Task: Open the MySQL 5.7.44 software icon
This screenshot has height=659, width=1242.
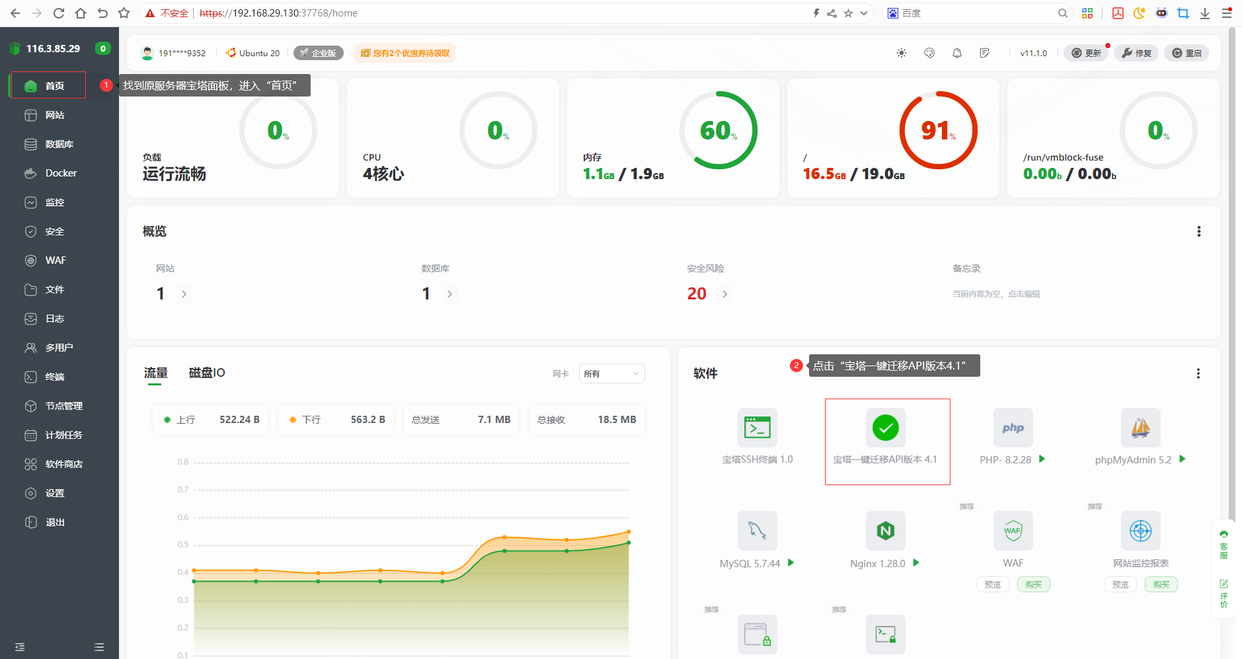Action: click(757, 531)
